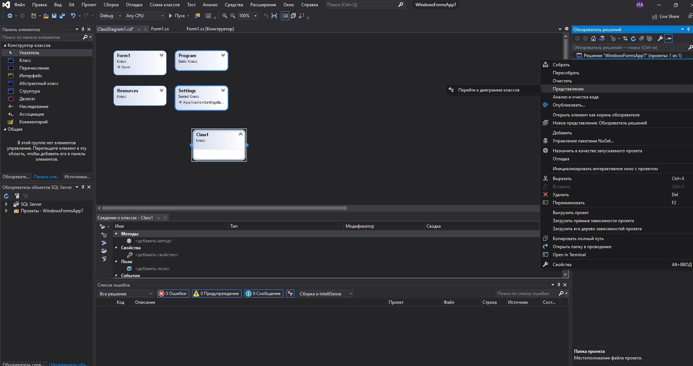Image resolution: width=693 pixels, height=366 pixels.
Task: Click the Save file toolbar icon
Action: pos(54,16)
